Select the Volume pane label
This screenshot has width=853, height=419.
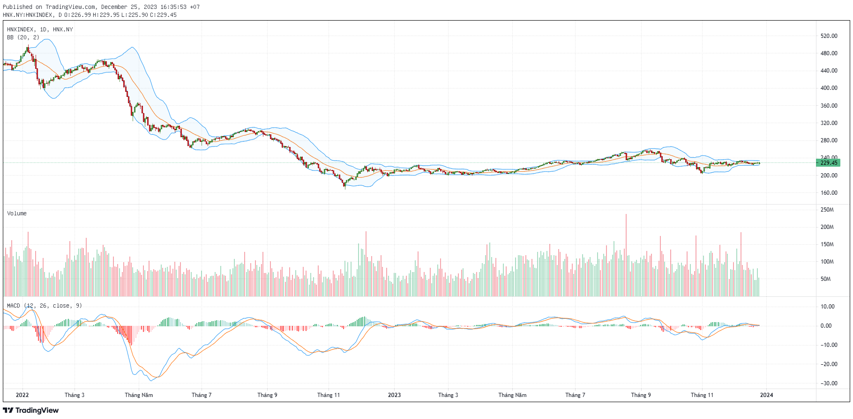click(17, 213)
